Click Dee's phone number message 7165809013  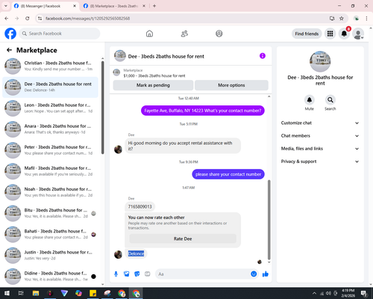(x=140, y=206)
